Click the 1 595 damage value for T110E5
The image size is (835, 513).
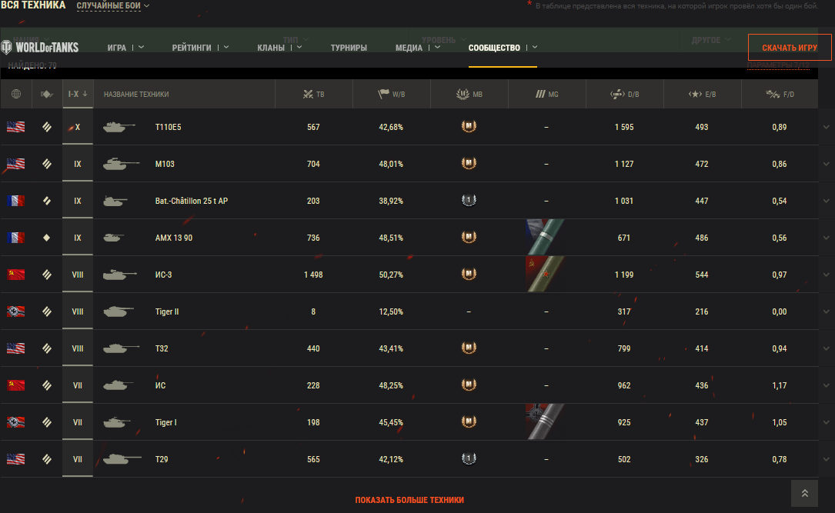pos(624,127)
